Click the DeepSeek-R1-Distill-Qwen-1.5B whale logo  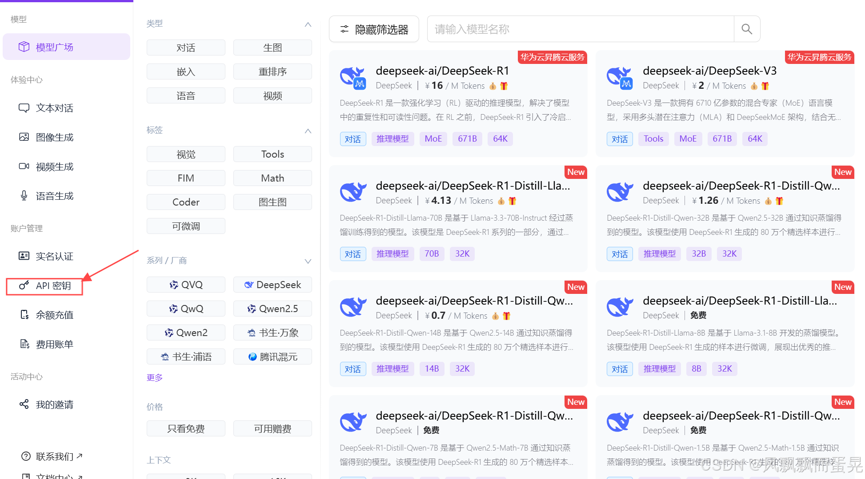pos(620,422)
